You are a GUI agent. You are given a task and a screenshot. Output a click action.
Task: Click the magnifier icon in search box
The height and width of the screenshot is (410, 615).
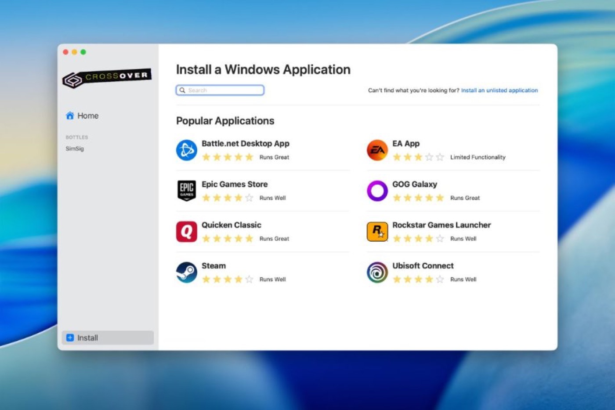(182, 90)
